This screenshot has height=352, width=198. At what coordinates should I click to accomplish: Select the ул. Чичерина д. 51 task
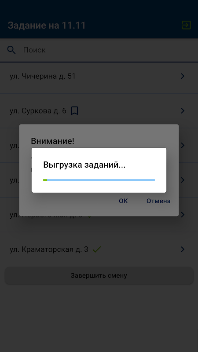99,76
